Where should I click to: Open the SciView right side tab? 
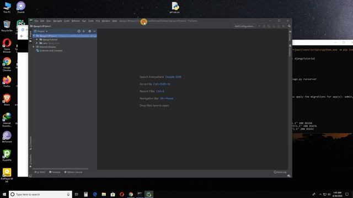290,36
